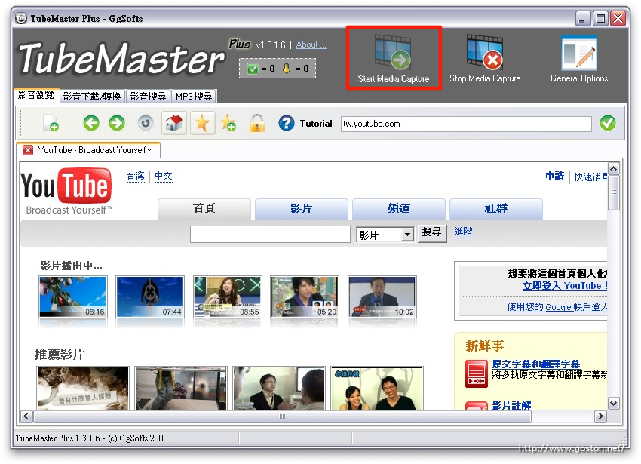Select the YouTube 首頁 tab
This screenshot has width=641, height=464.
tap(204, 209)
